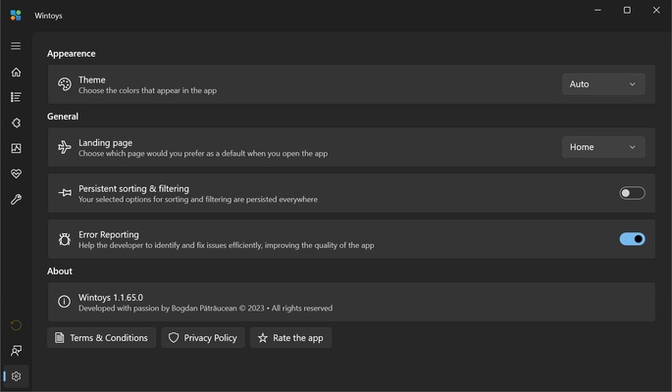
Task: Open the chart-picture sidebar page
Action: pyautogui.click(x=16, y=148)
